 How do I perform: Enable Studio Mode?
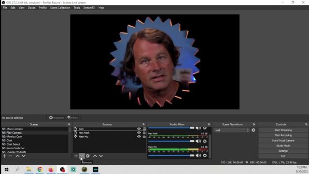(x=283, y=146)
